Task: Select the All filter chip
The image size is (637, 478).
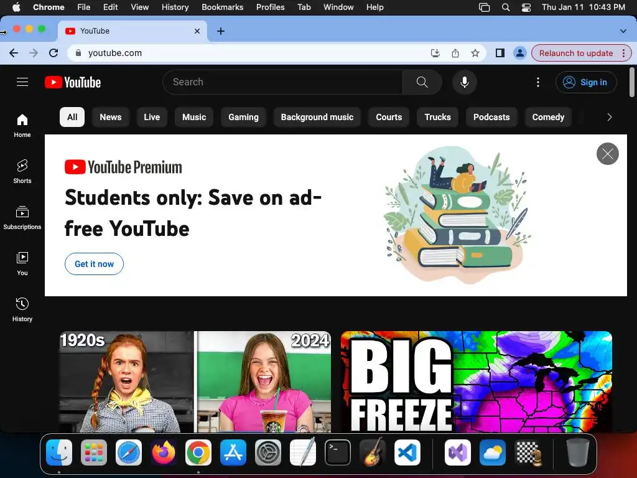Action: tap(72, 117)
